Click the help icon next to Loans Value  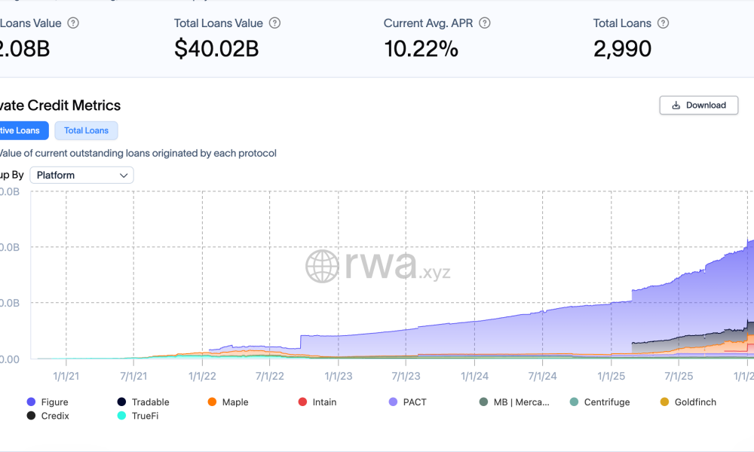[x=72, y=23]
